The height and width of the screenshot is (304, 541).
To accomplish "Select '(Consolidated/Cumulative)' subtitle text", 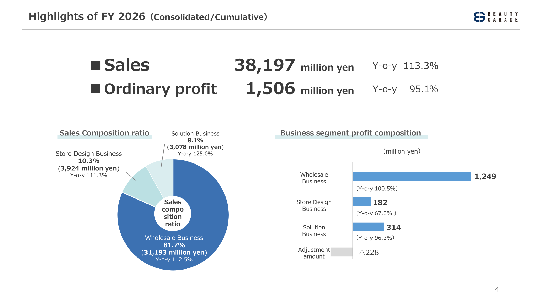I will (x=209, y=17).
